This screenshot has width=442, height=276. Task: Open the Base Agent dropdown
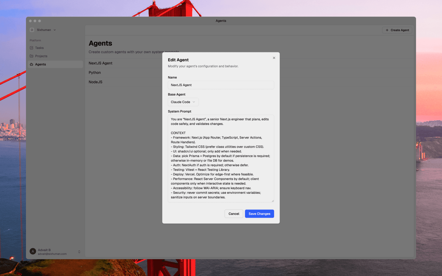pos(183,102)
